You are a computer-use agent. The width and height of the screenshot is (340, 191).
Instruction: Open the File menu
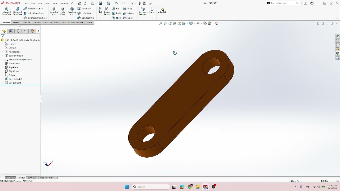[x=27, y=3]
